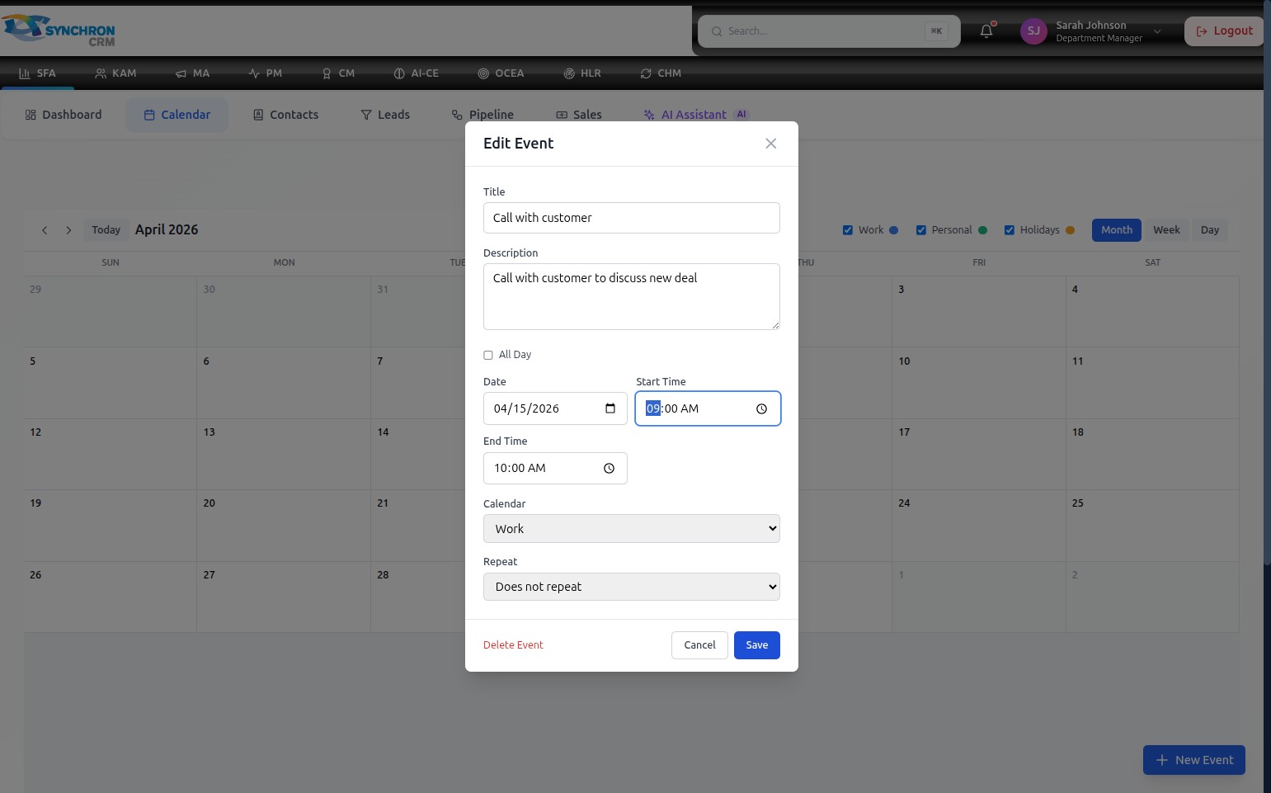1271x793 pixels.
Task: Click the Search input box
Action: pyautogui.click(x=829, y=31)
